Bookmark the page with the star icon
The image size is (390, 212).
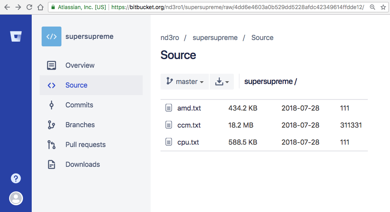383,7
